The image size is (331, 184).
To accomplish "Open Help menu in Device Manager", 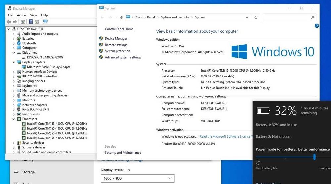I will [44, 15].
